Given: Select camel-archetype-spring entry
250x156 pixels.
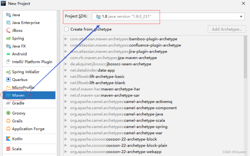Looking at the screenshot, I should point(119,127).
